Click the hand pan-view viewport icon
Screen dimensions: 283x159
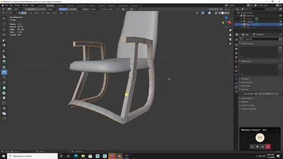click(x=230, y=35)
